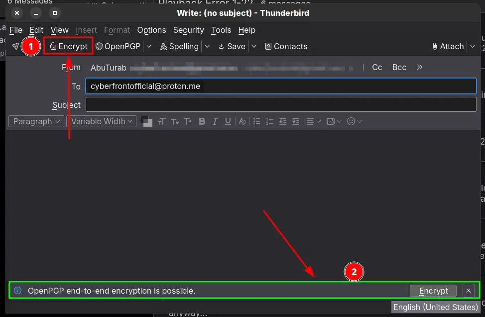The image size is (485, 317).
Task: Click the Send paper-plane icon
Action: click(x=15, y=46)
